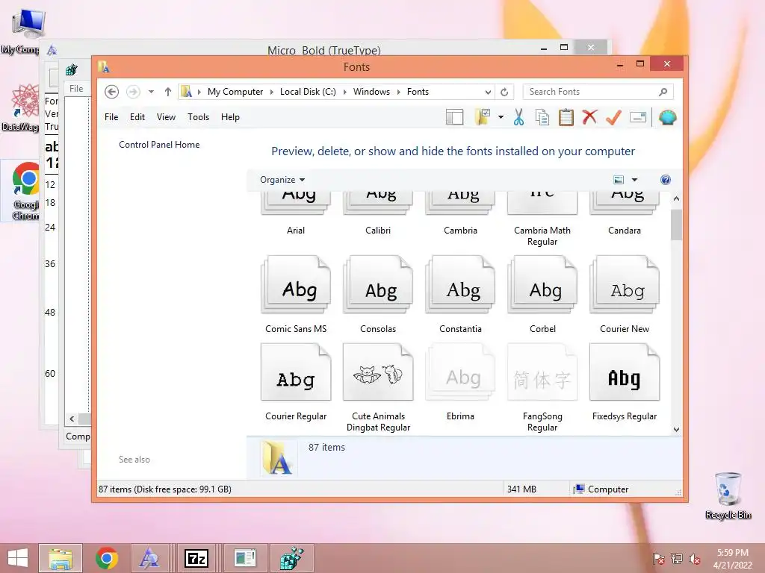The image size is (765, 573).
Task: Open the View menu
Action: point(166,117)
